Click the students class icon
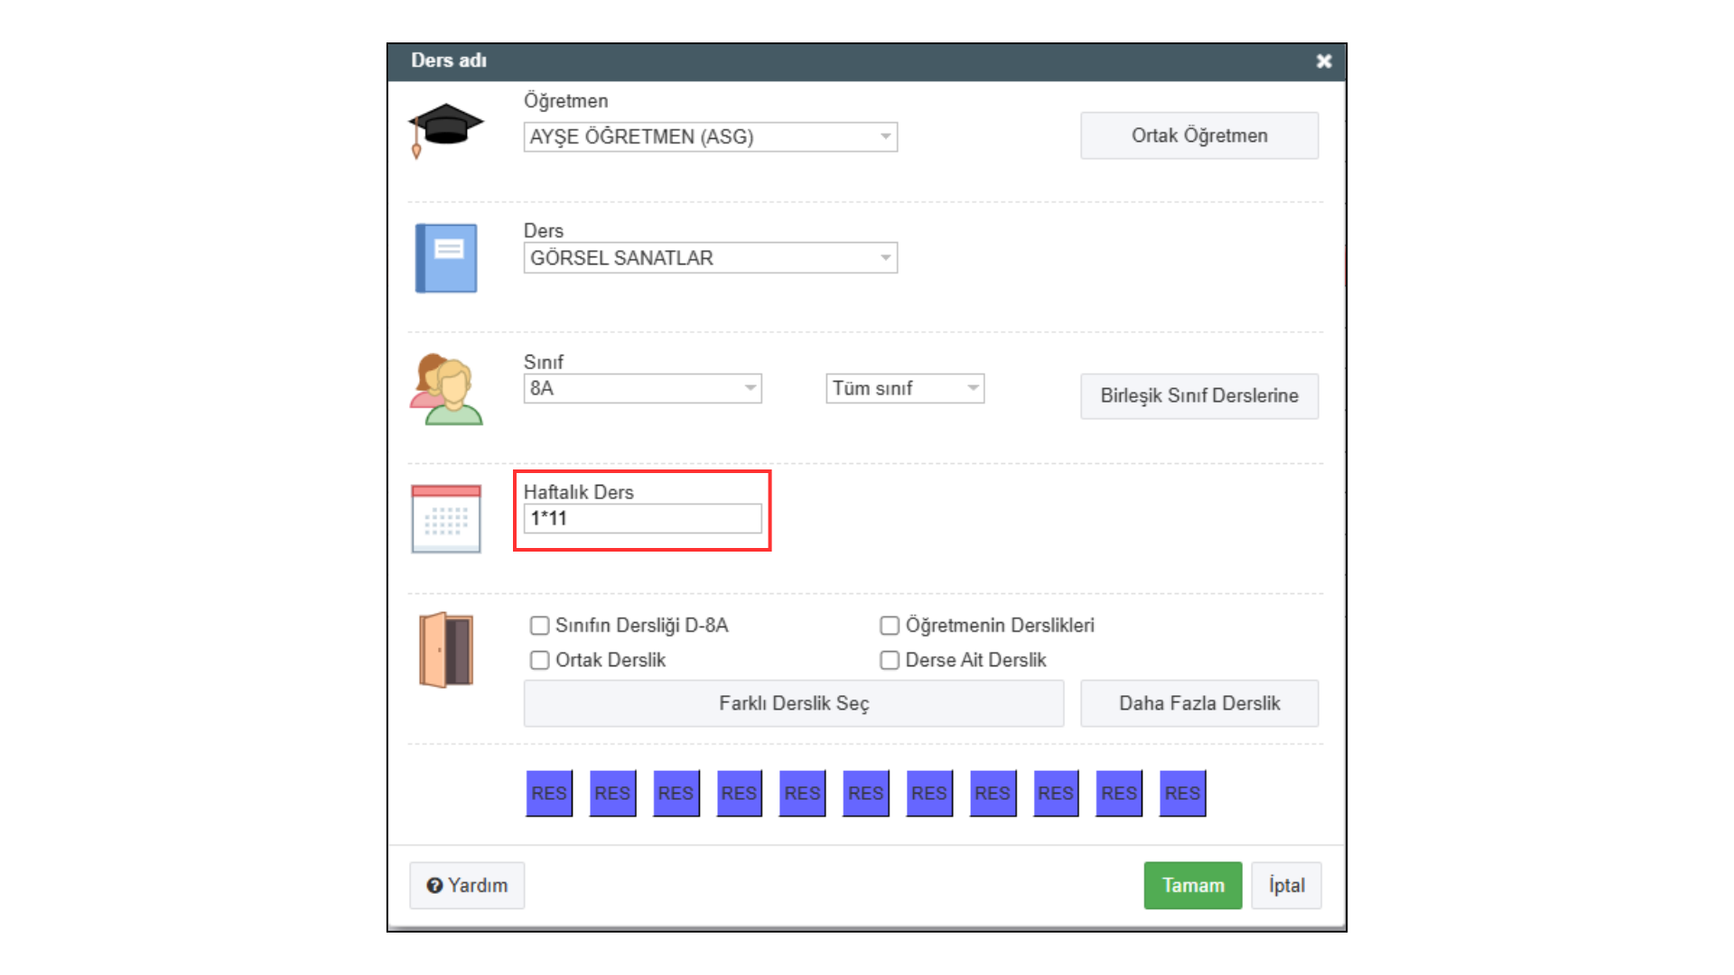The width and height of the screenshot is (1734, 975). coord(446,389)
